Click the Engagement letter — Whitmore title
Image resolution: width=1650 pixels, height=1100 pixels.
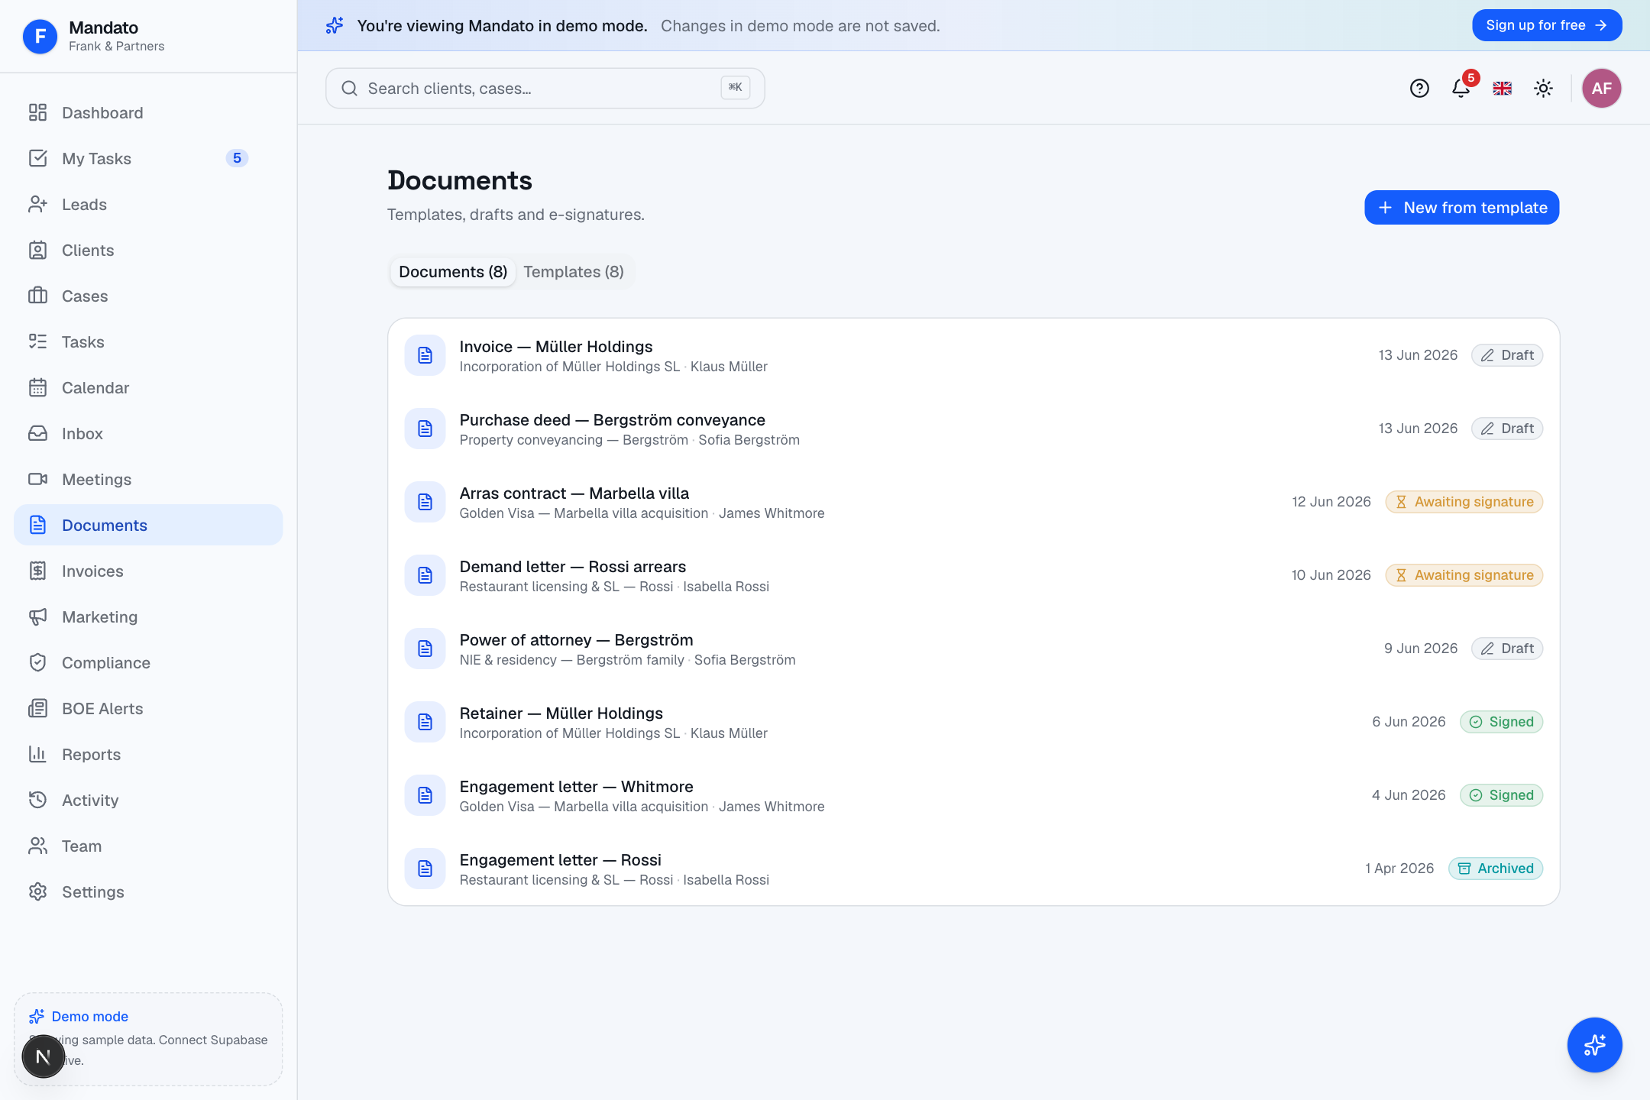(x=577, y=787)
